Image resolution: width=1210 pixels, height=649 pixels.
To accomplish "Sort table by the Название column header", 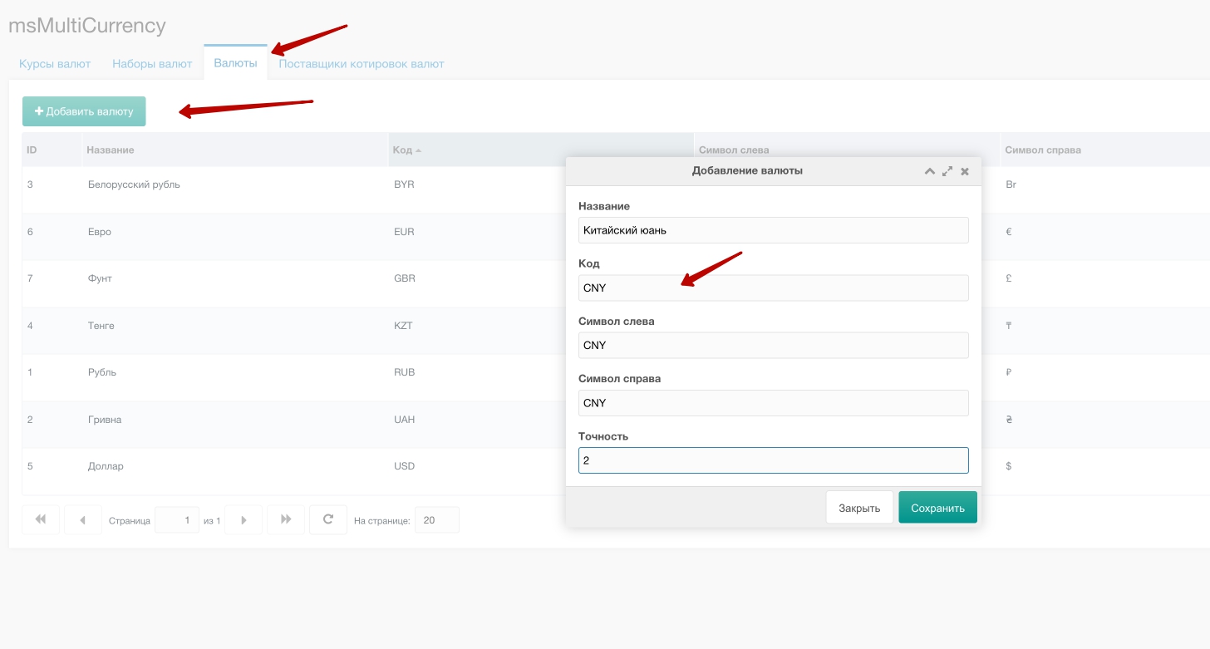I will point(111,150).
